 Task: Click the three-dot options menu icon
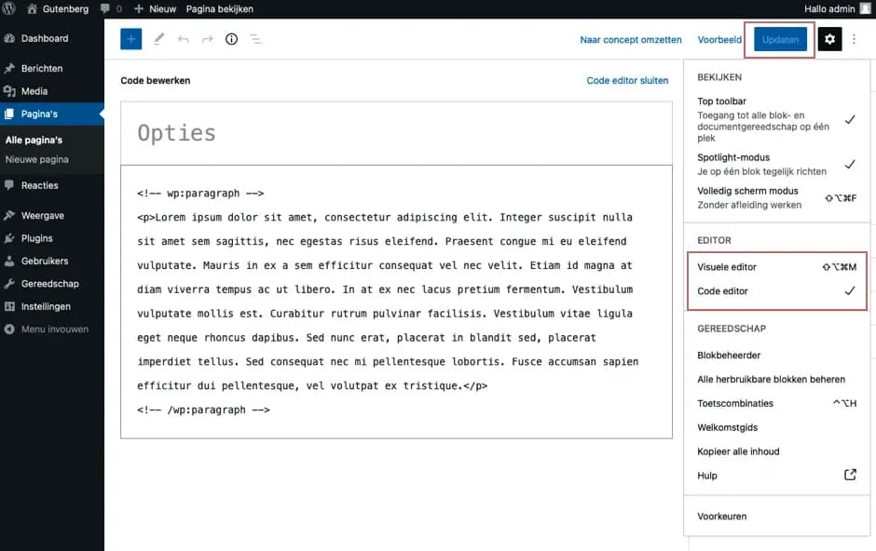pos(854,39)
